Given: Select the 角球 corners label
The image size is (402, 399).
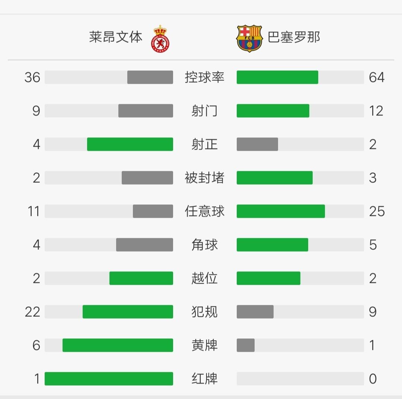Looking at the screenshot, I should pyautogui.click(x=204, y=245).
